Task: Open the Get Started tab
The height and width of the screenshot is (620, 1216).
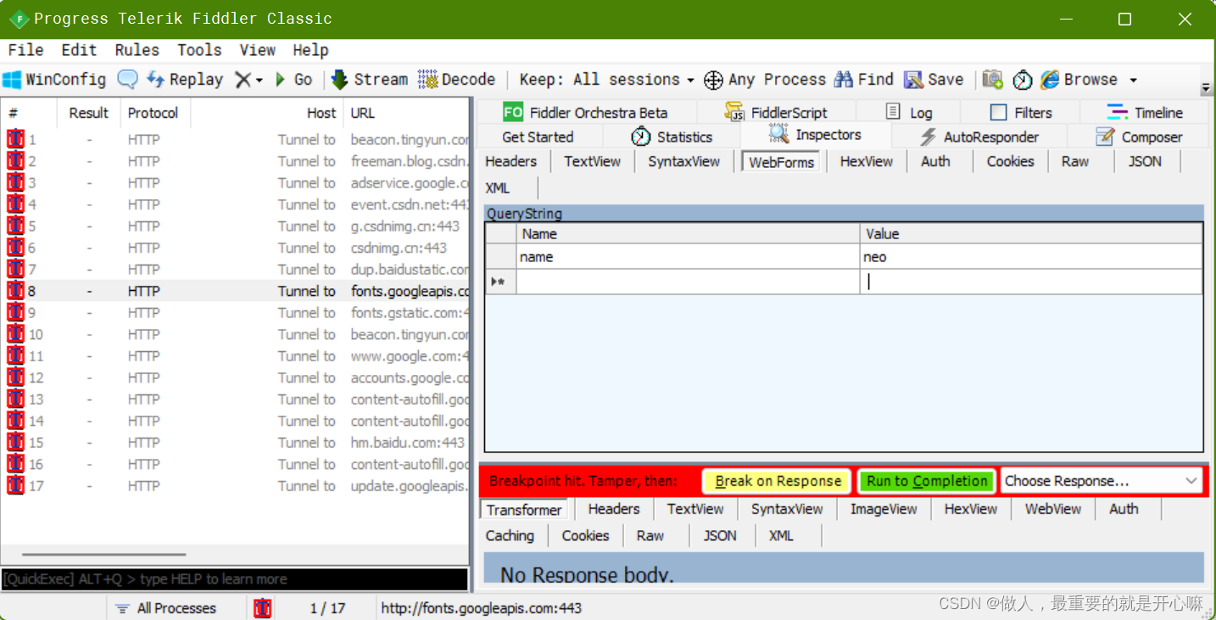Action: [x=538, y=137]
